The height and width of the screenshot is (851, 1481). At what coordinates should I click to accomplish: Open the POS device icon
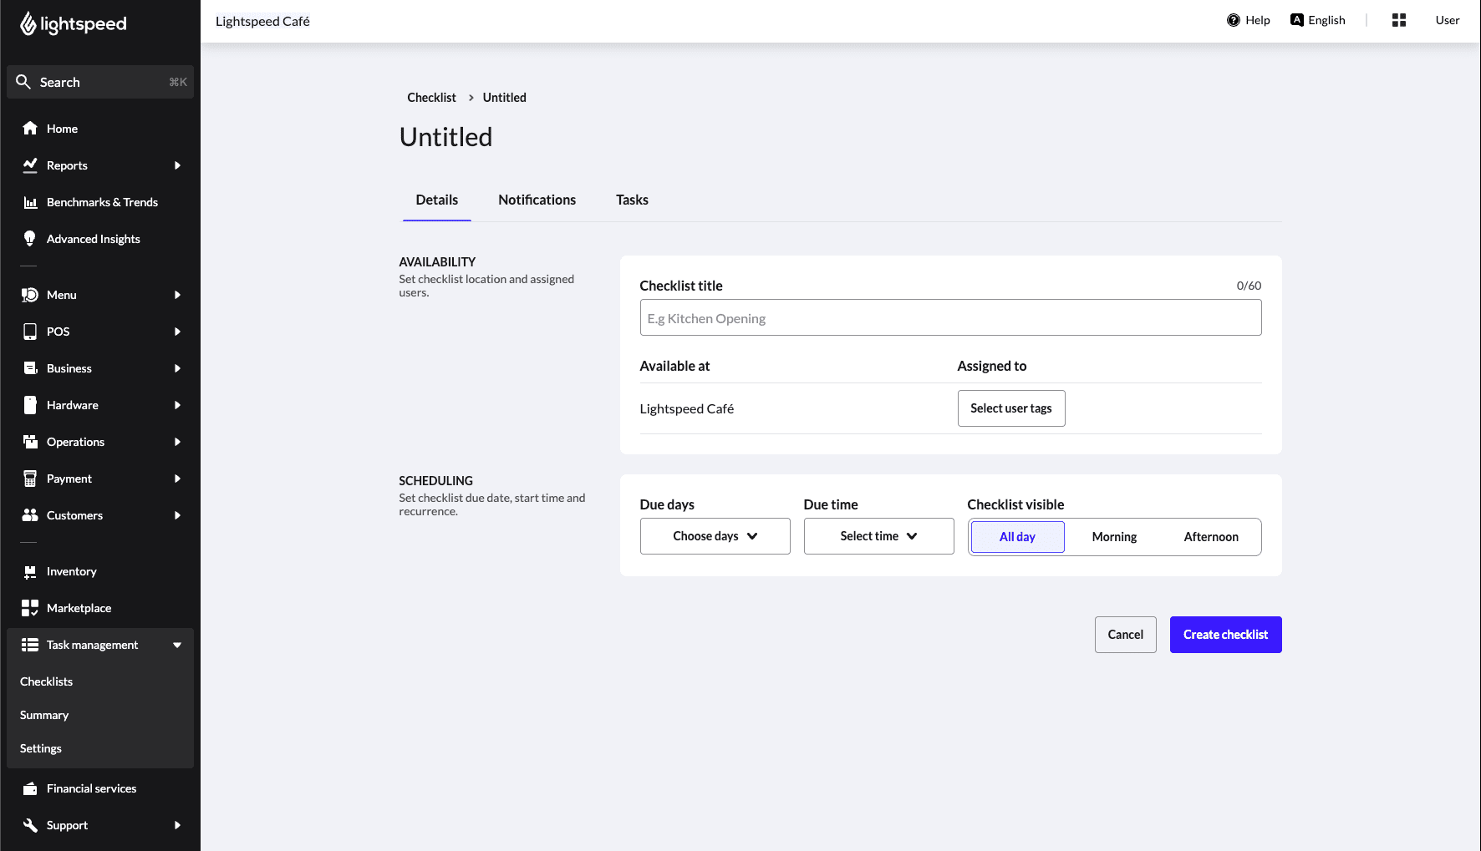coord(30,332)
